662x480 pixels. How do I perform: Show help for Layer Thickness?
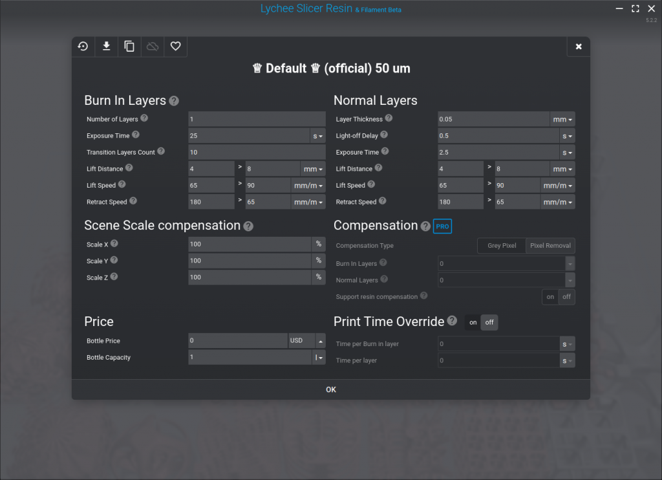[389, 118]
